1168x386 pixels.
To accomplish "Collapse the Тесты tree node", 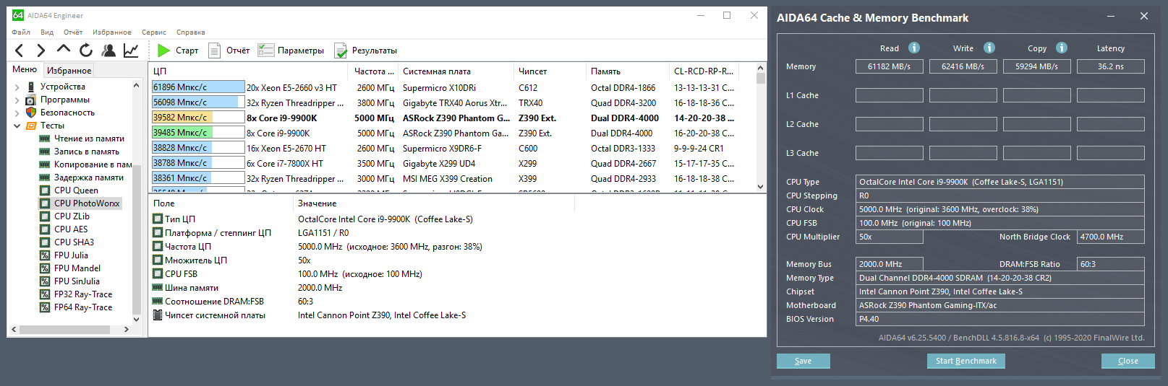I will click(x=17, y=126).
